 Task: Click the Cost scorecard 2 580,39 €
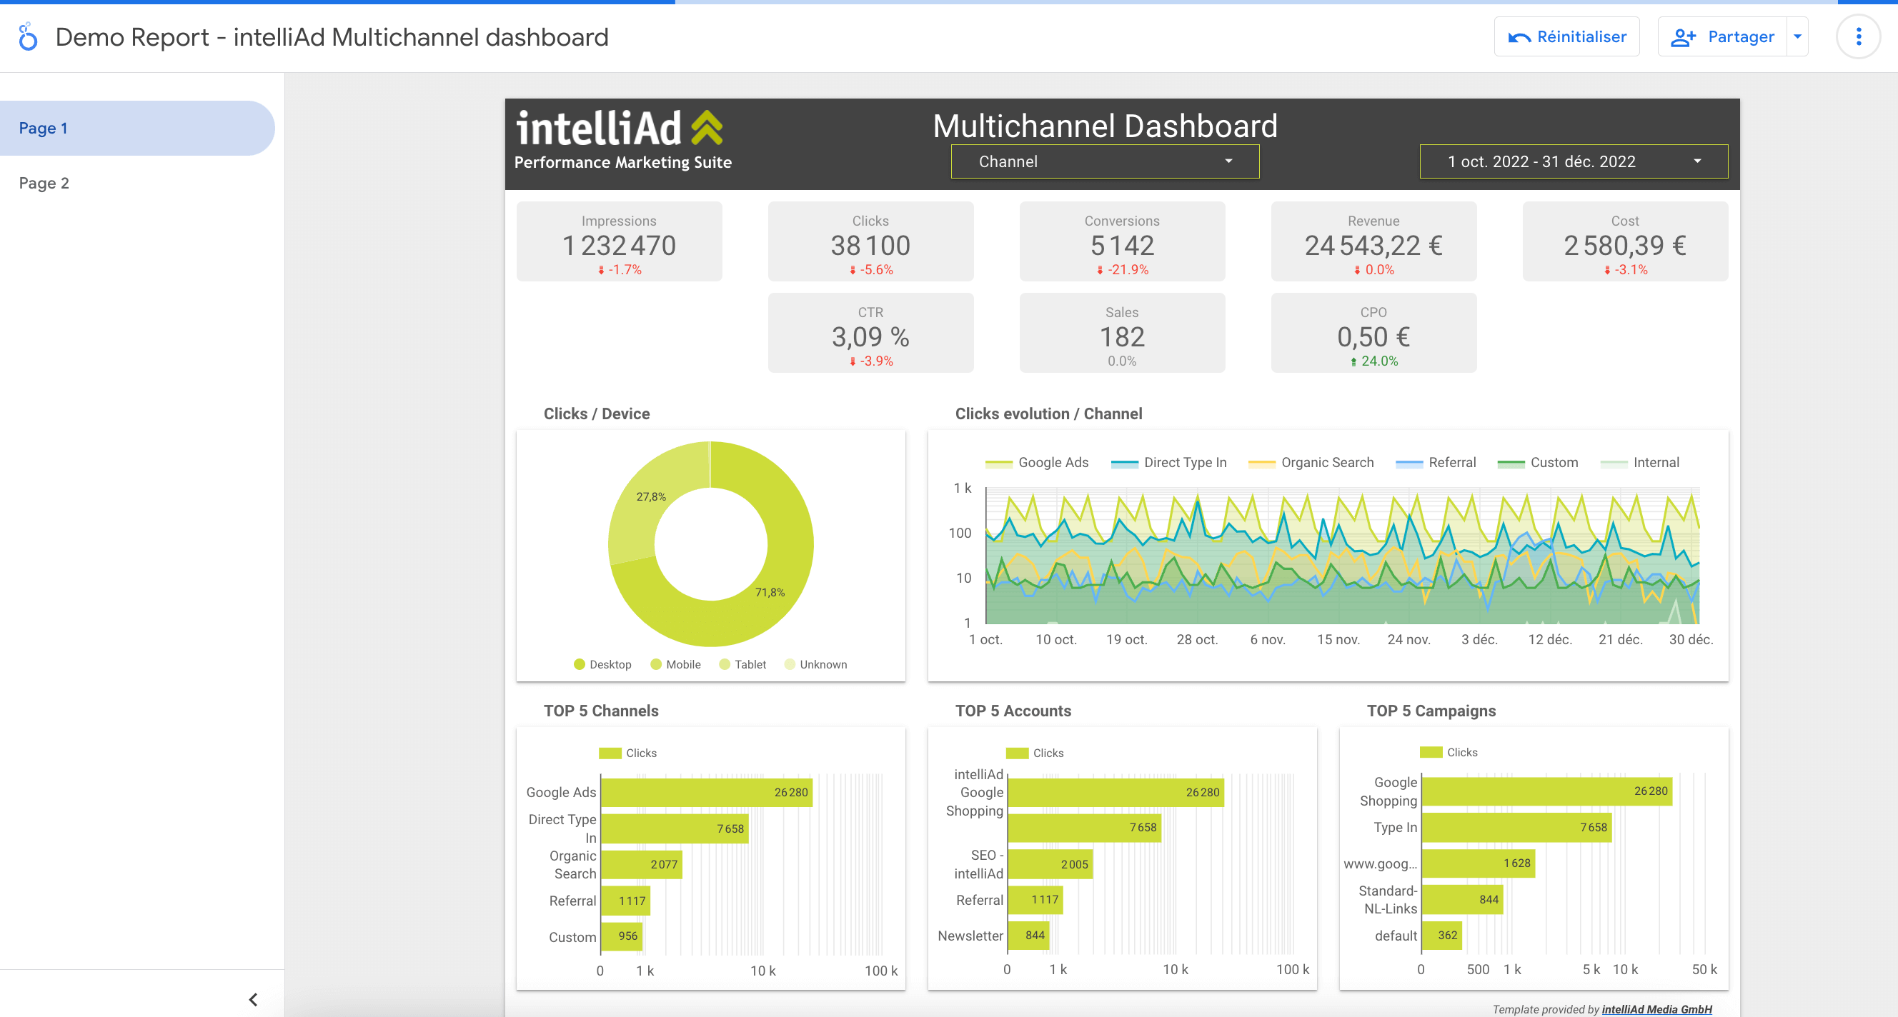[x=1624, y=241]
